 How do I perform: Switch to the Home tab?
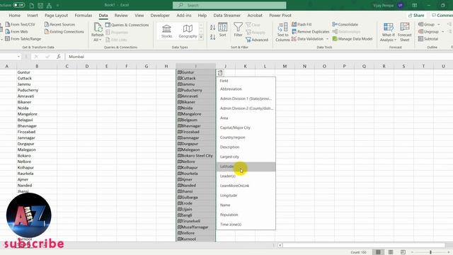click(x=14, y=16)
